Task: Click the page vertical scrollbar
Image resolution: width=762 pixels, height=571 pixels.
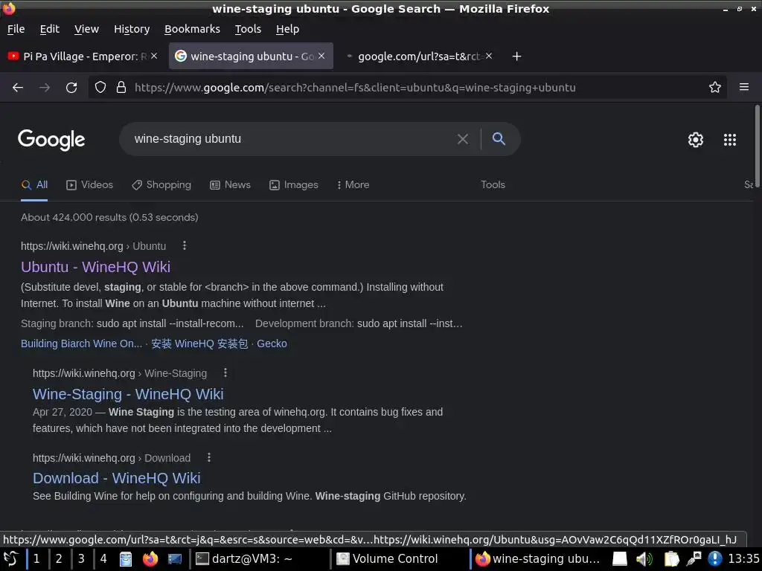Action: (757, 145)
